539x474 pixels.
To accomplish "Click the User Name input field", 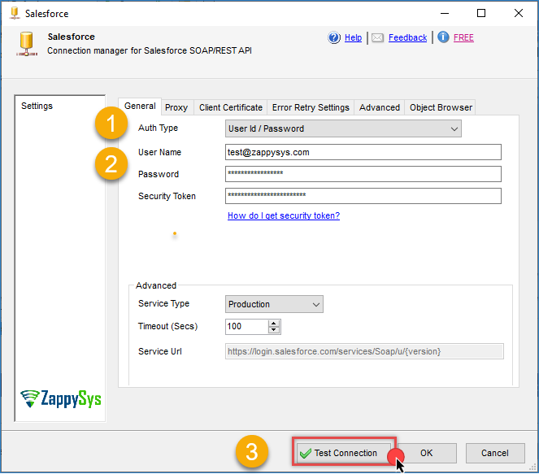I will point(363,152).
